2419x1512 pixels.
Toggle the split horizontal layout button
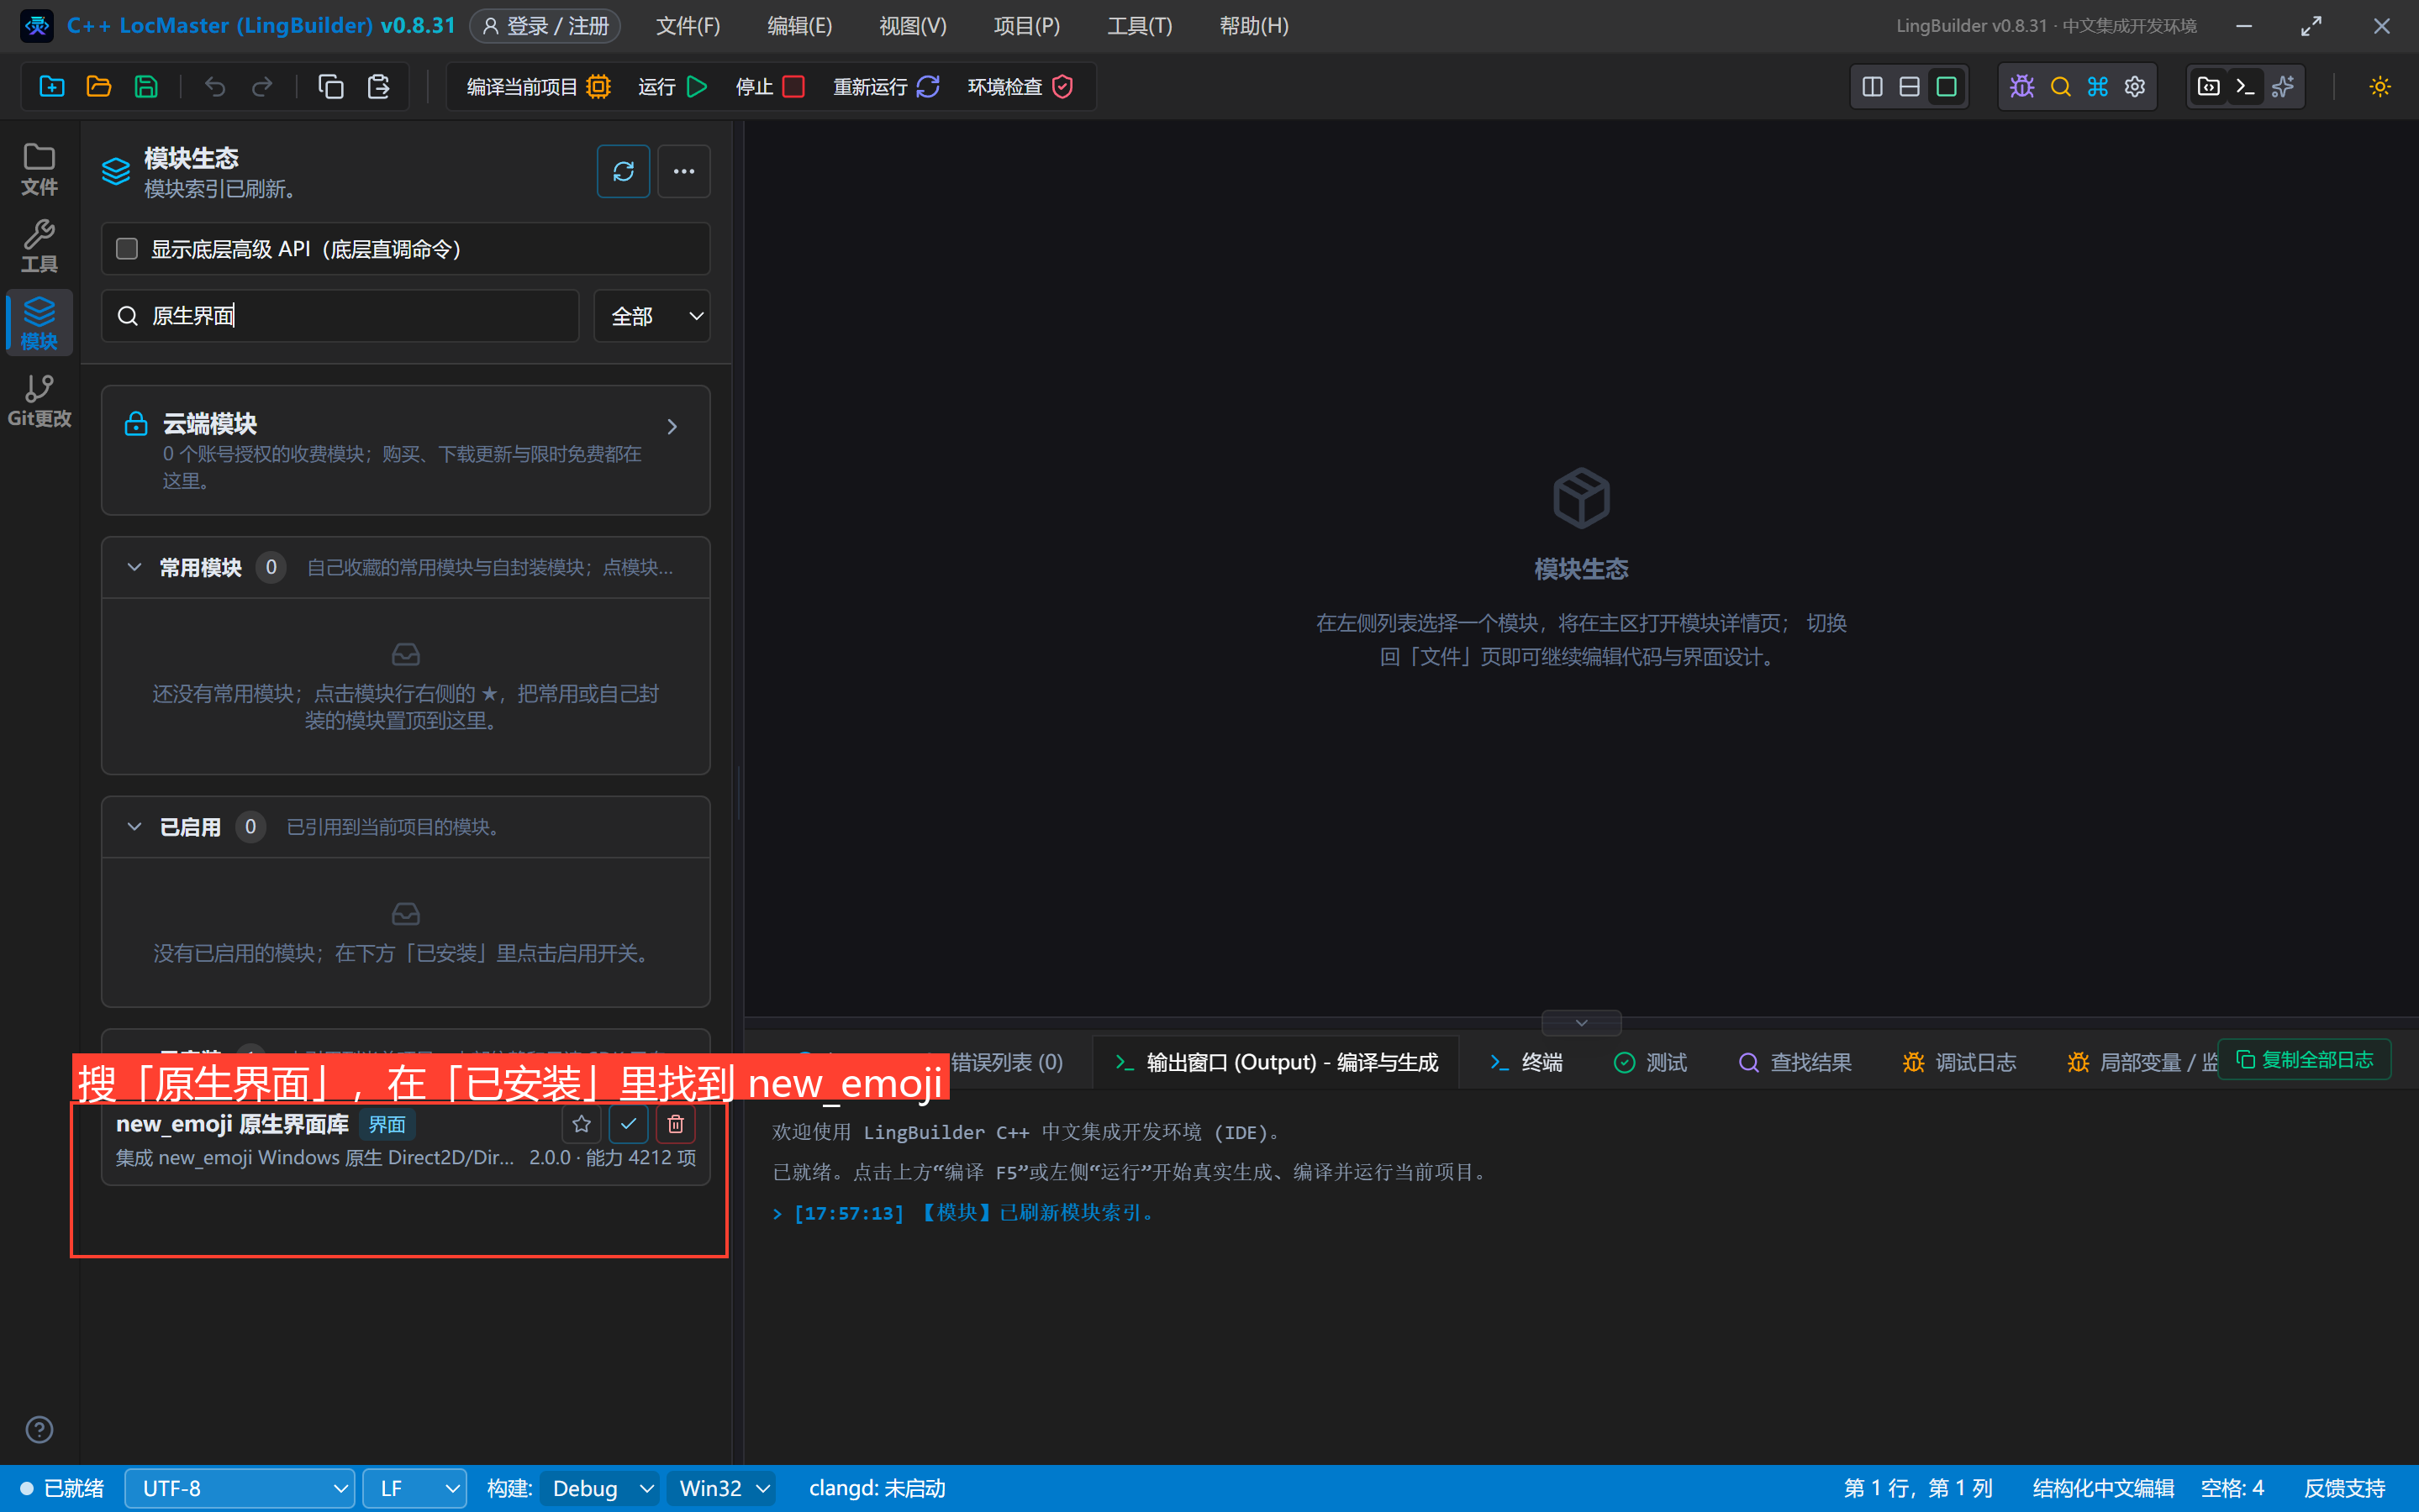1909,87
